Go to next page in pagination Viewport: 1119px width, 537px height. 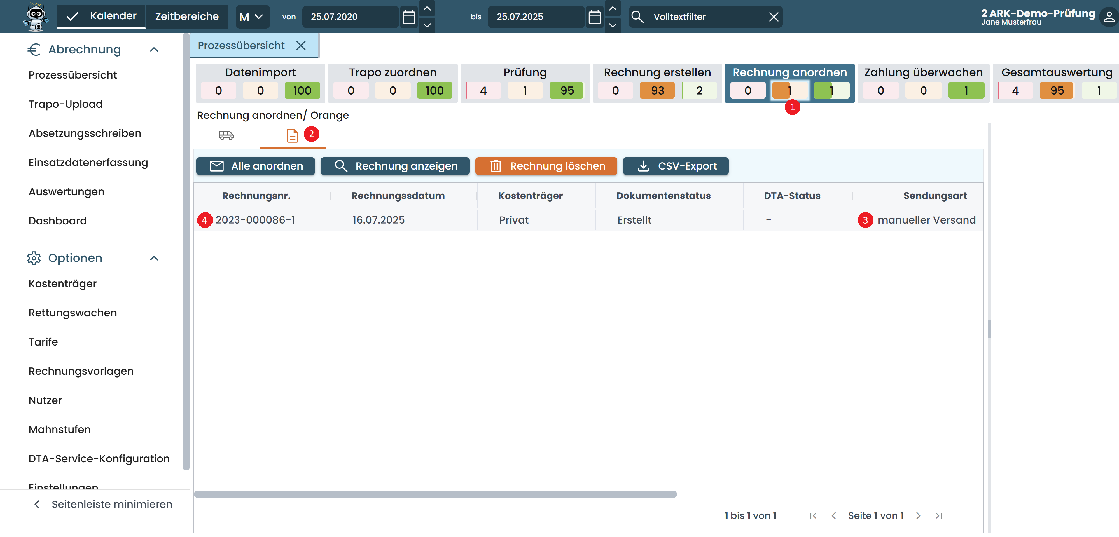(x=918, y=516)
